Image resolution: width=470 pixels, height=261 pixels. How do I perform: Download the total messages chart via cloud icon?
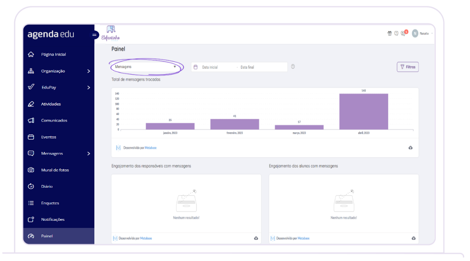click(x=411, y=147)
